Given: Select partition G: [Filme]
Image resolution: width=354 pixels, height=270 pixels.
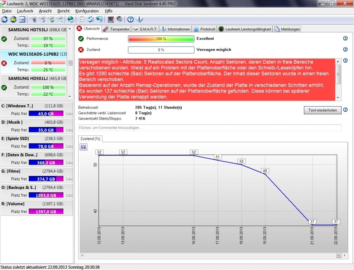Looking at the screenshot, I should pyautogui.click(x=36, y=175).
